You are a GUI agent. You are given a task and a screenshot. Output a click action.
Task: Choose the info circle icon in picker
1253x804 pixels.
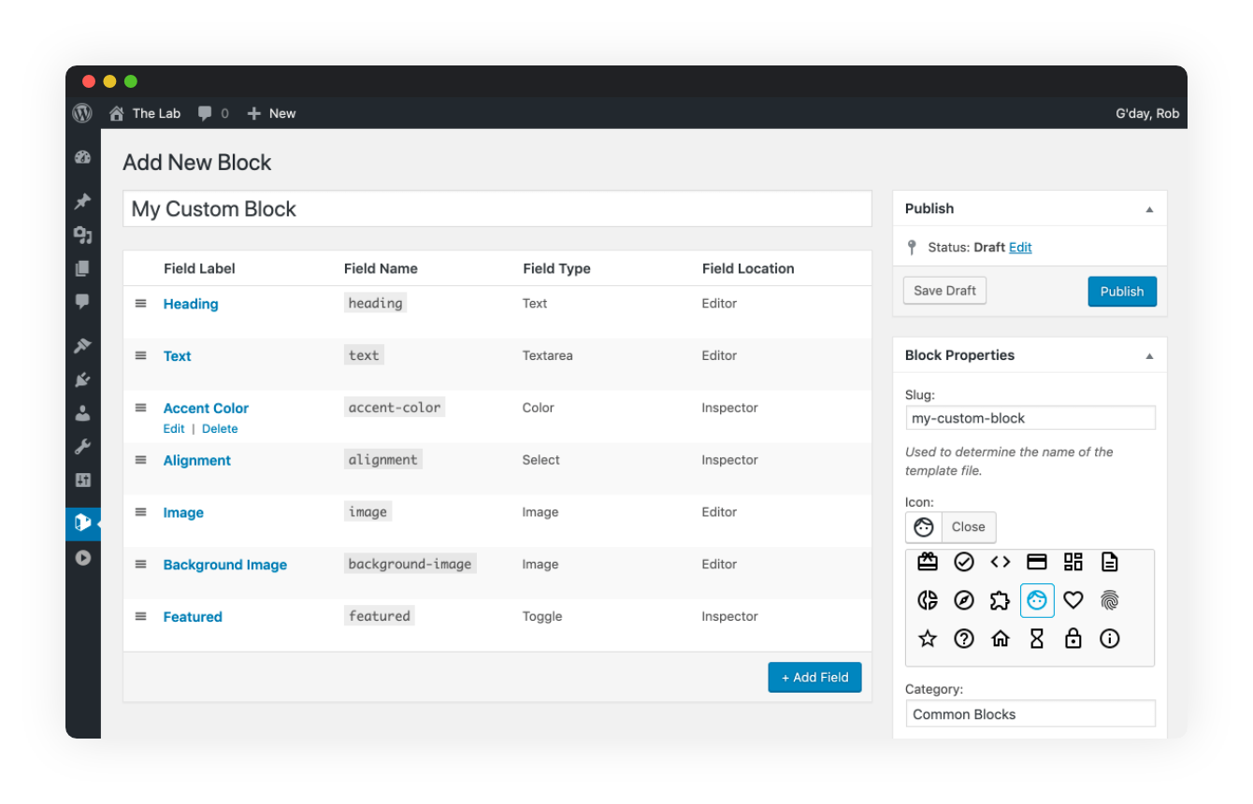(x=1110, y=639)
